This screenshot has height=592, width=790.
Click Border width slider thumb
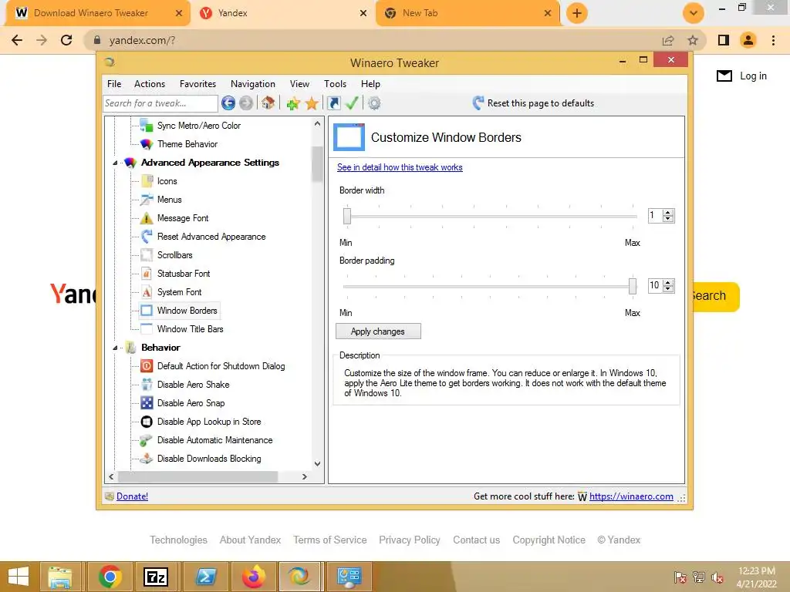[x=347, y=216]
